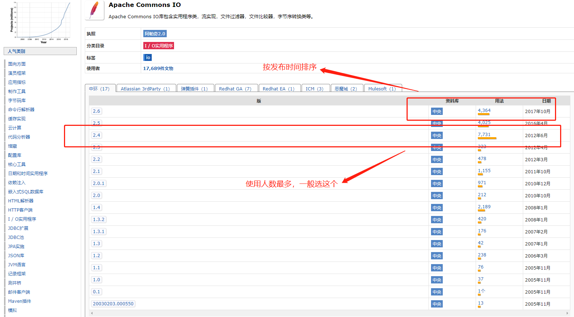Open the 记录框架 category in sidebar
Screen dimensions: 574x317
pyautogui.click(x=17, y=274)
